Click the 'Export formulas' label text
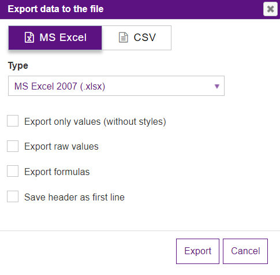 [x=57, y=172]
